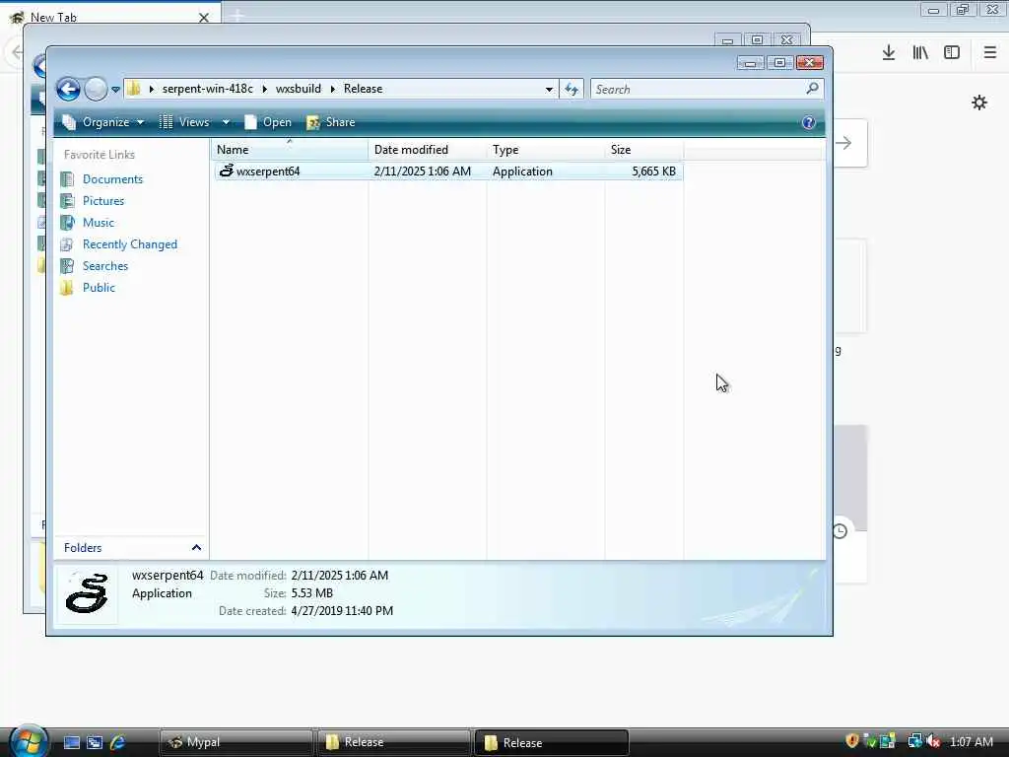Click the blue Help question mark icon

(x=808, y=122)
